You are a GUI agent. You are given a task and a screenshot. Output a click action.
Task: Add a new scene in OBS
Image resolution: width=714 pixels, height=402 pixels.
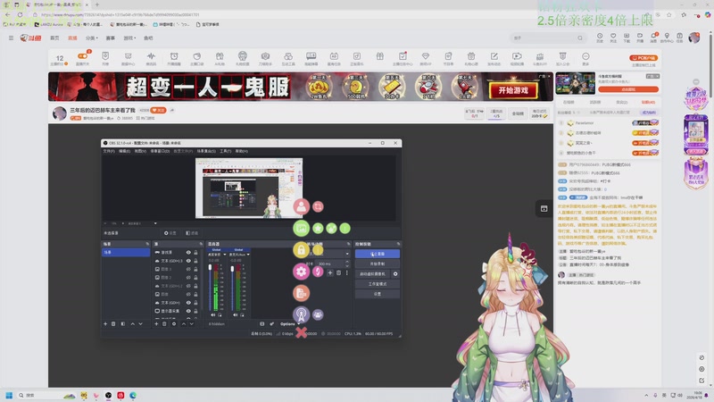point(105,324)
